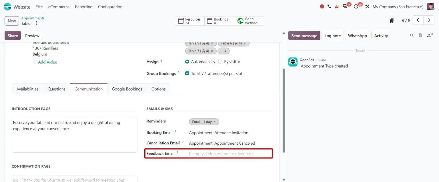This screenshot has height=182, width=439.
Task: Click Go to Website stat button
Action: [249, 21]
